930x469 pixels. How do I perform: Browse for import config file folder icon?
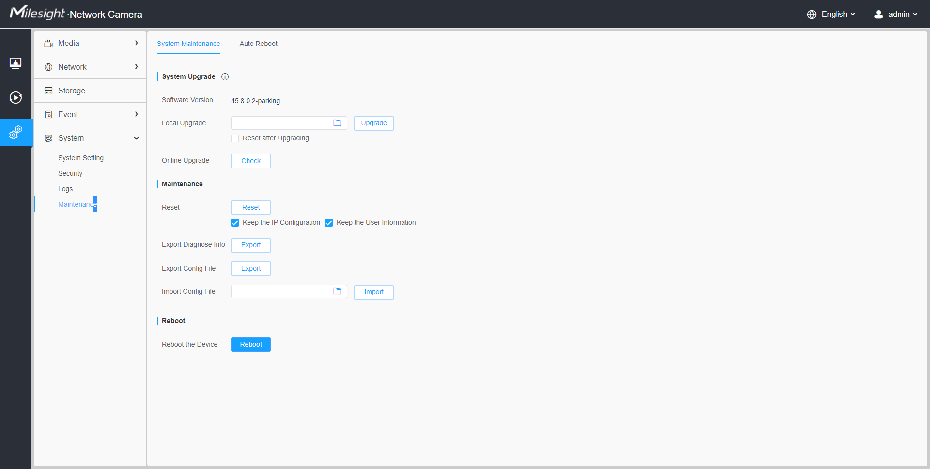[337, 291]
